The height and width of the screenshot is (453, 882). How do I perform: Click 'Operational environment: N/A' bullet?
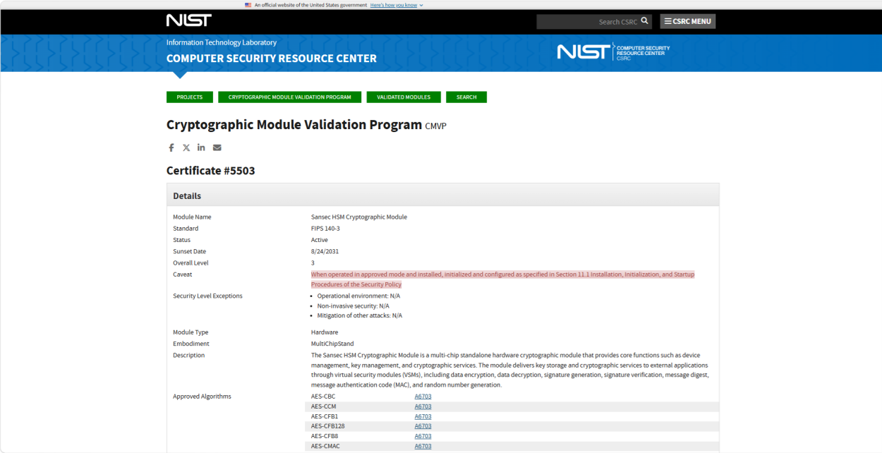pyautogui.click(x=358, y=296)
